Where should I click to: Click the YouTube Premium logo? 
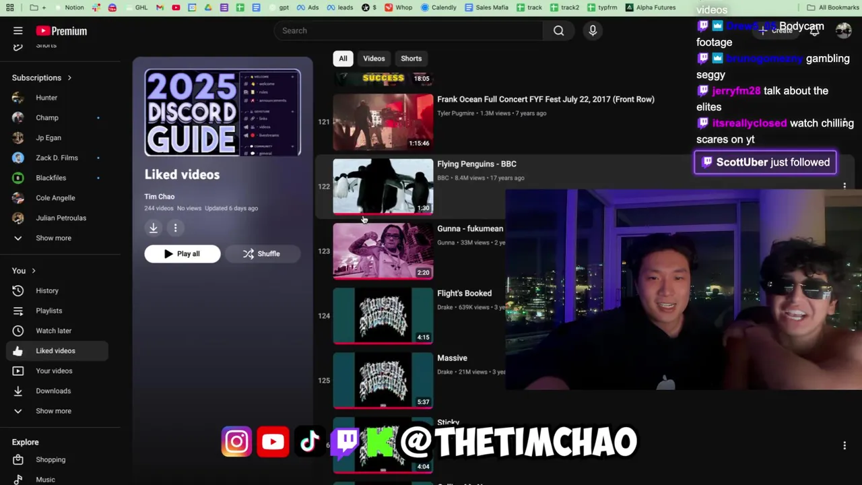point(61,31)
